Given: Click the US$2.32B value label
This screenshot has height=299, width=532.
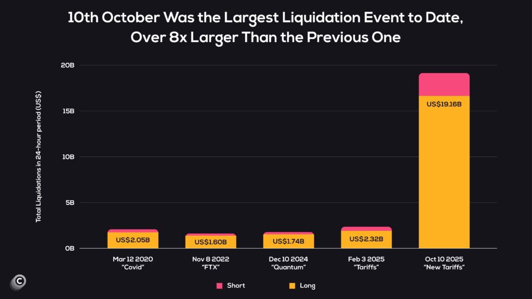Looking at the screenshot, I should click(366, 239).
